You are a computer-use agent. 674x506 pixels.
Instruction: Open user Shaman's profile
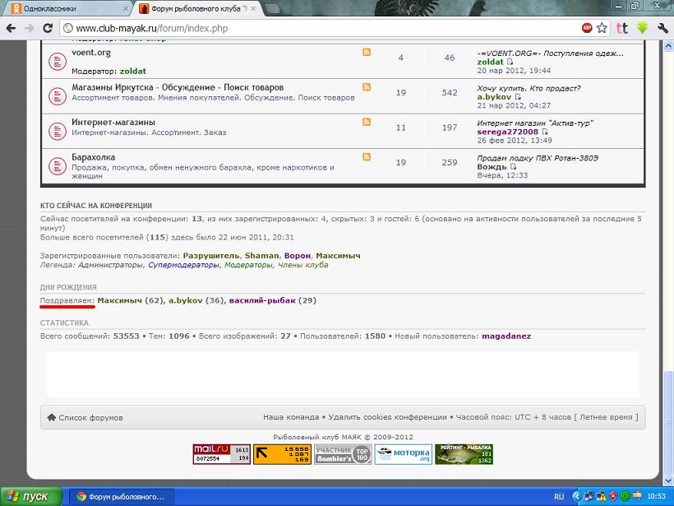coord(261,256)
